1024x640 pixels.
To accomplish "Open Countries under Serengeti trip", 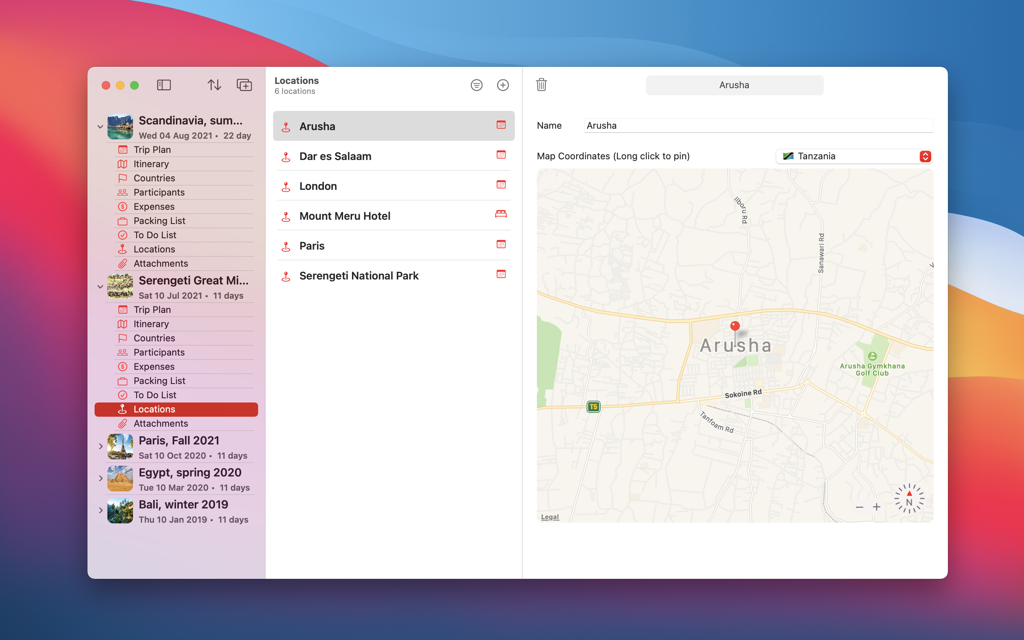I will click(x=176, y=338).
